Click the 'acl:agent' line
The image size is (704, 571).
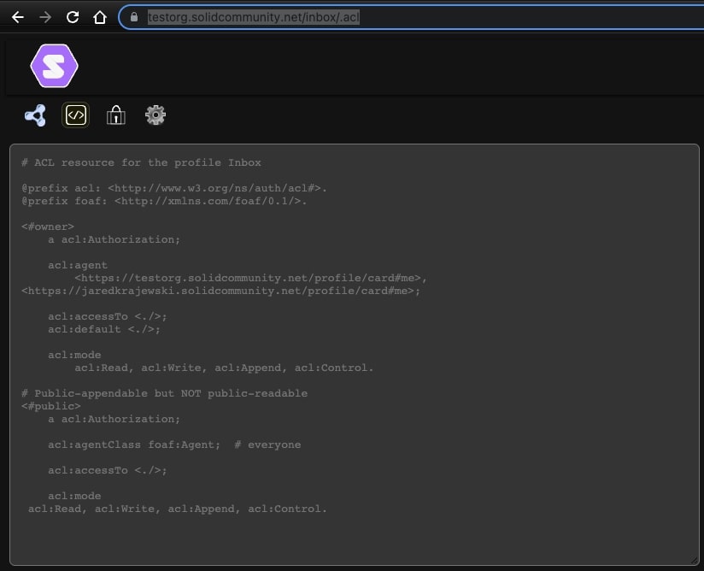(x=78, y=265)
